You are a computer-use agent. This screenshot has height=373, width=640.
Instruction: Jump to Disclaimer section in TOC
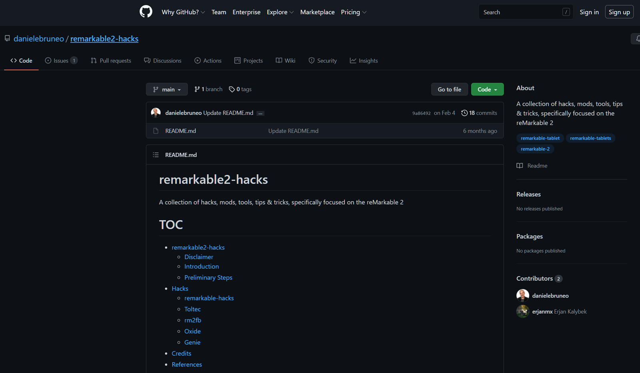point(199,257)
